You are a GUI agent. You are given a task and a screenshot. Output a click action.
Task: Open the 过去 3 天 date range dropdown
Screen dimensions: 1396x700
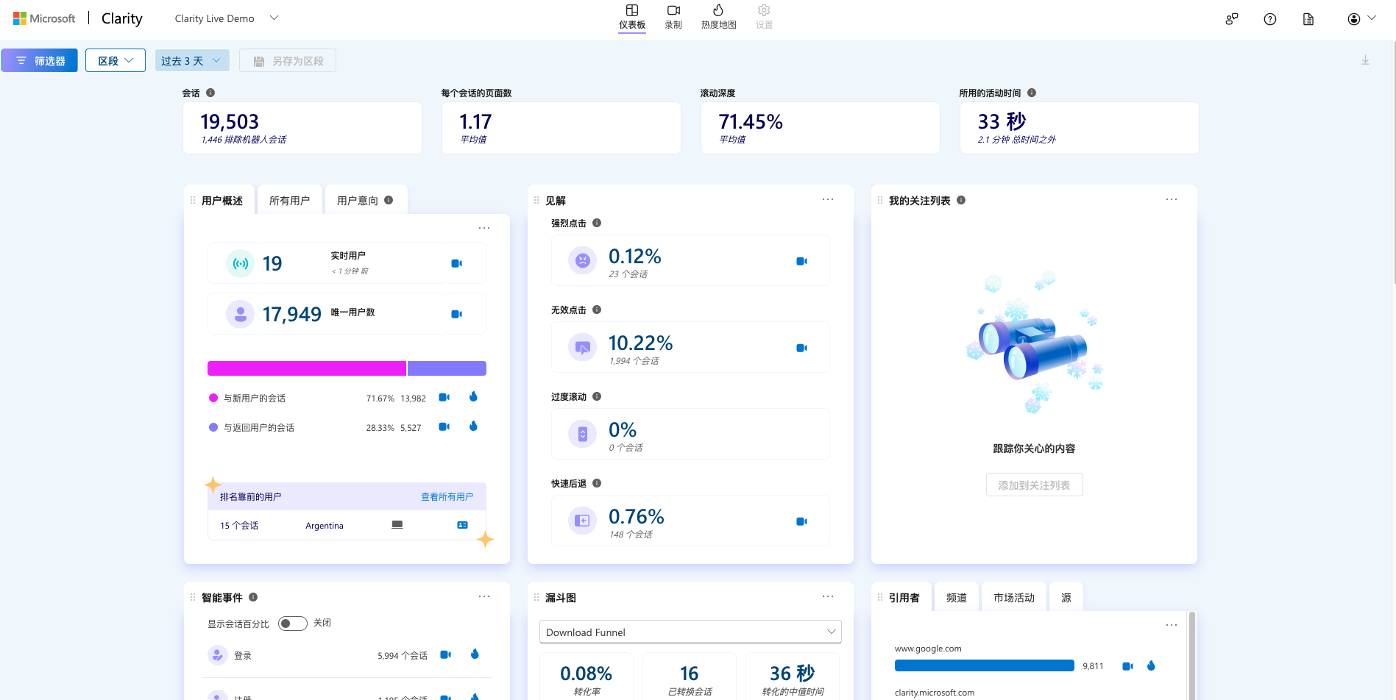192,60
